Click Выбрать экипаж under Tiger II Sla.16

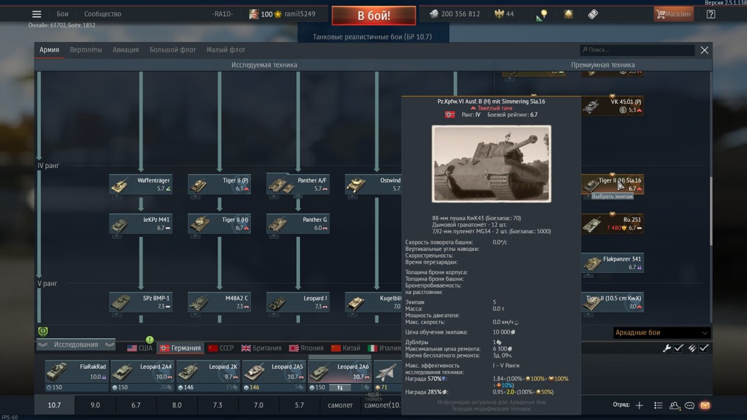612,197
